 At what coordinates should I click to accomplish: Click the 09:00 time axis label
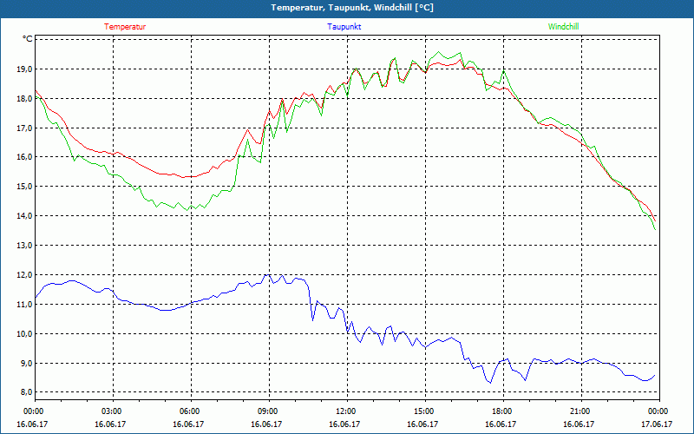pyautogui.click(x=270, y=411)
